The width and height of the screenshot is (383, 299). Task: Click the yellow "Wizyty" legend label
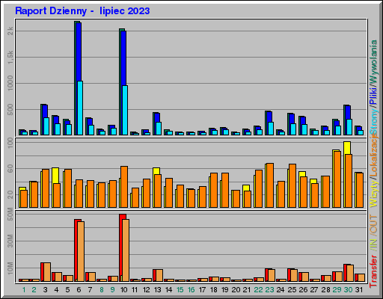(373, 193)
